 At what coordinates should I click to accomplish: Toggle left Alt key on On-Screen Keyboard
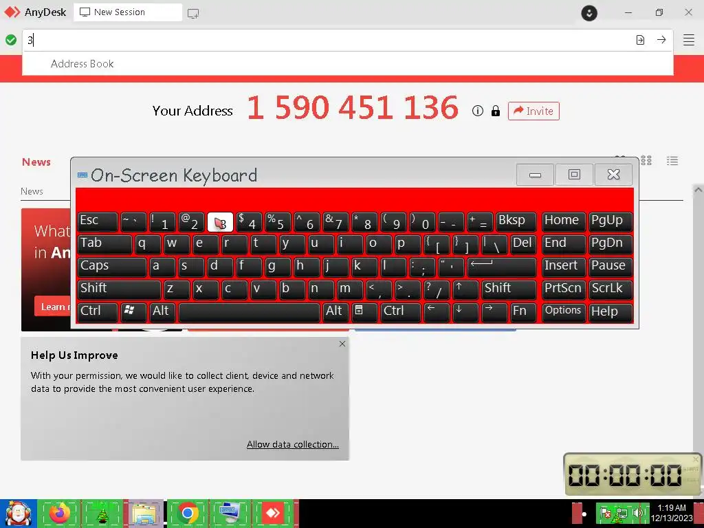162,312
